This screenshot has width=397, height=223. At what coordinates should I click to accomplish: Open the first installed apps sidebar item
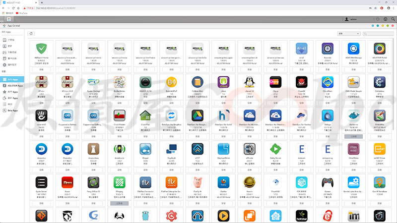coord(12,40)
